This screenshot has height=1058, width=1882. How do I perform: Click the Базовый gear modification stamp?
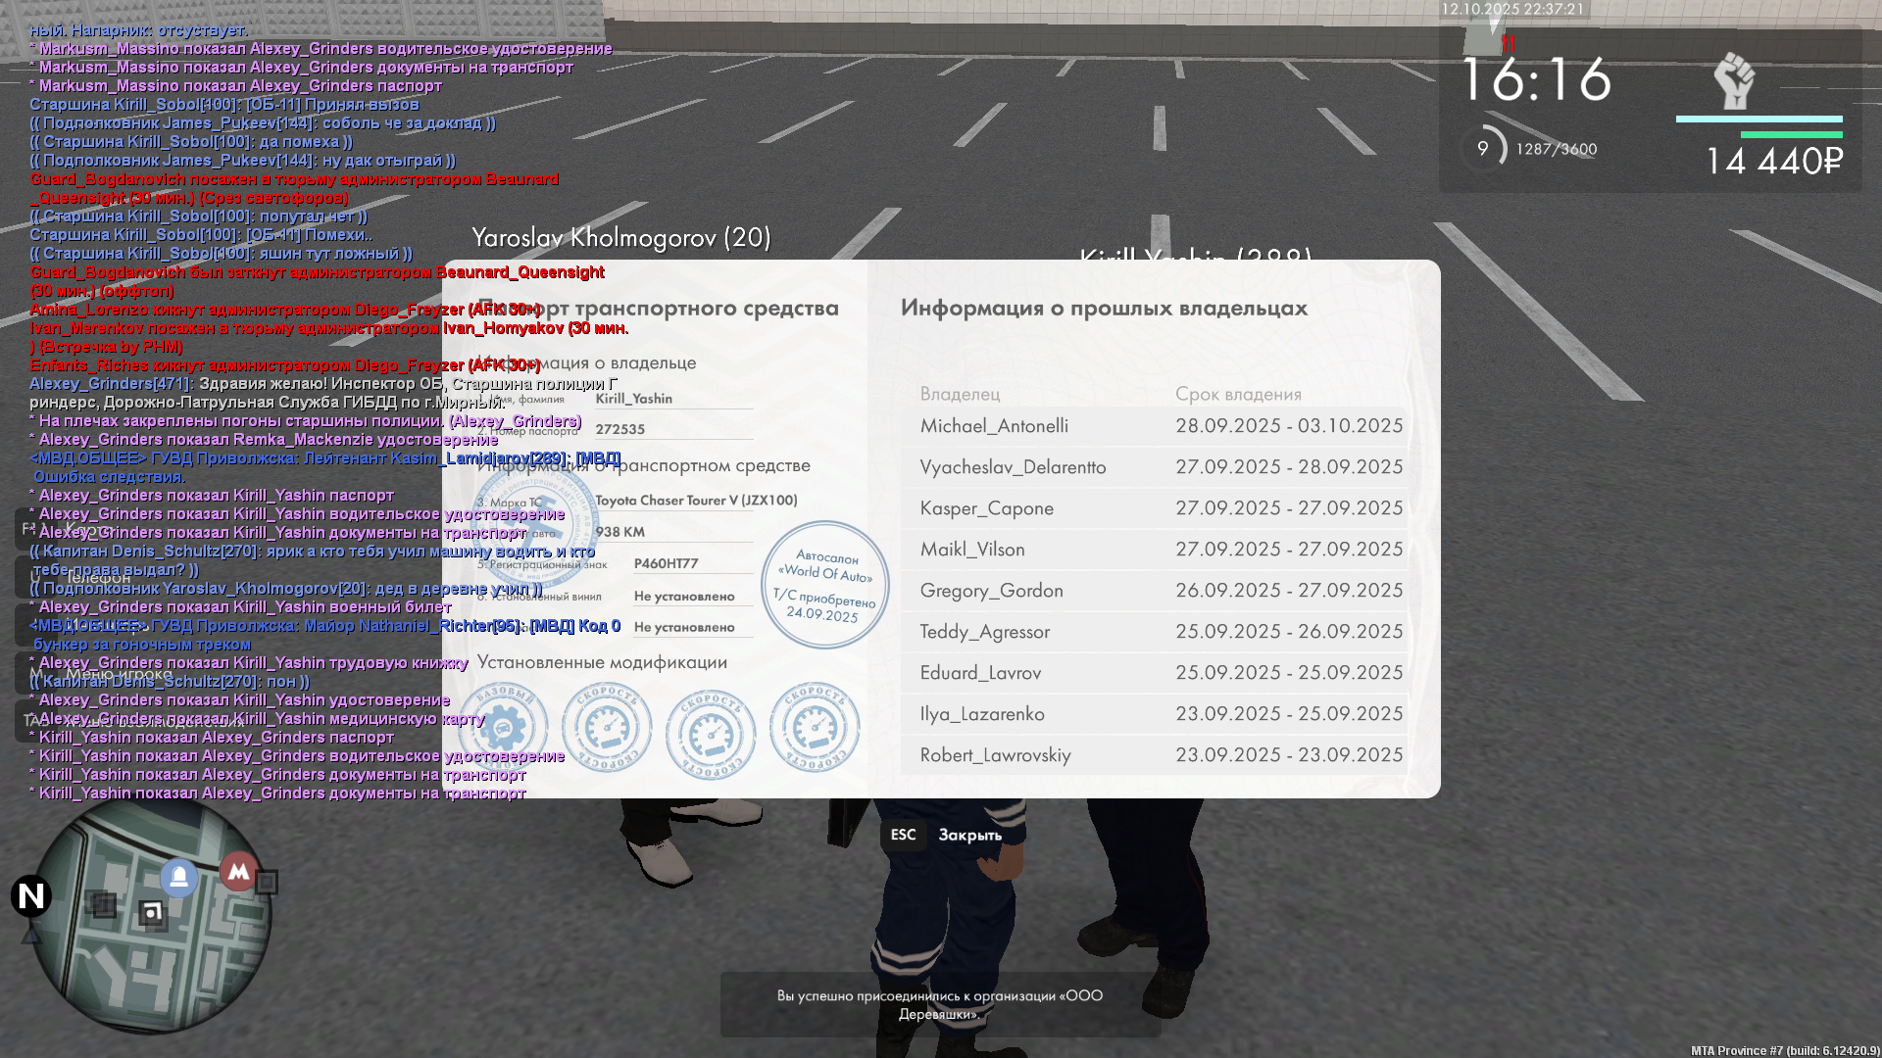pos(504,728)
